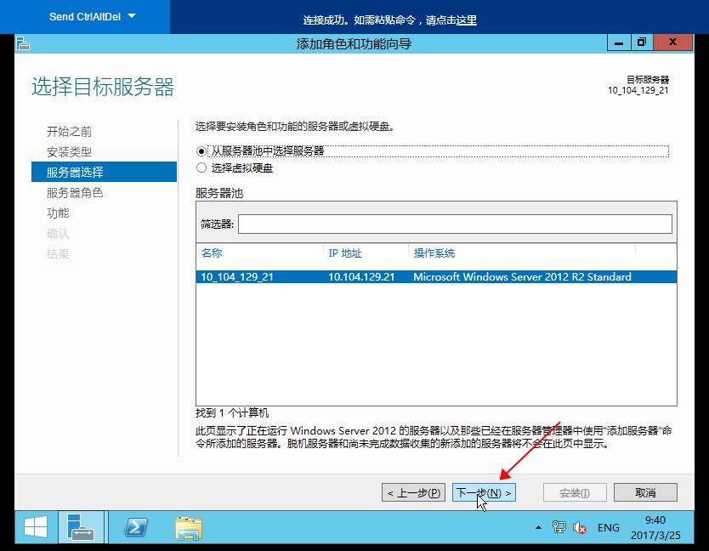Click 取消 cancel button
Viewport: 709px width, 551px height.
(645, 492)
